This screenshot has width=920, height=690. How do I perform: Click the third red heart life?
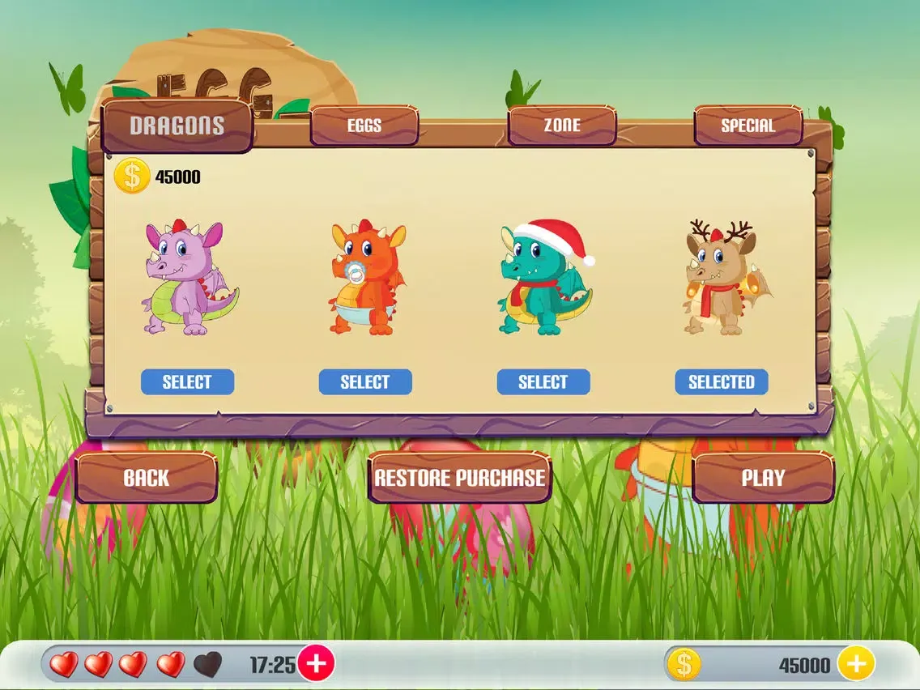(x=134, y=664)
